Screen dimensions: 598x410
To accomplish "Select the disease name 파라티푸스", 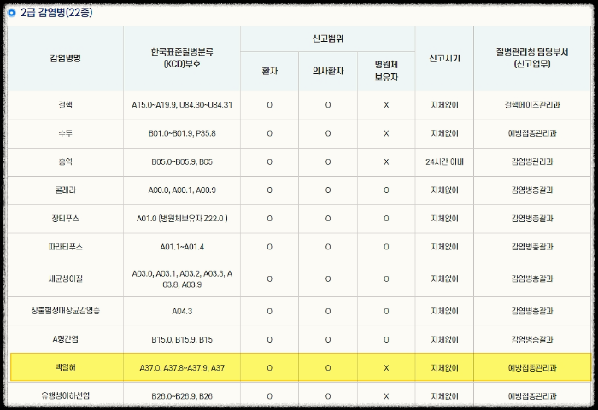I will click(65, 247).
